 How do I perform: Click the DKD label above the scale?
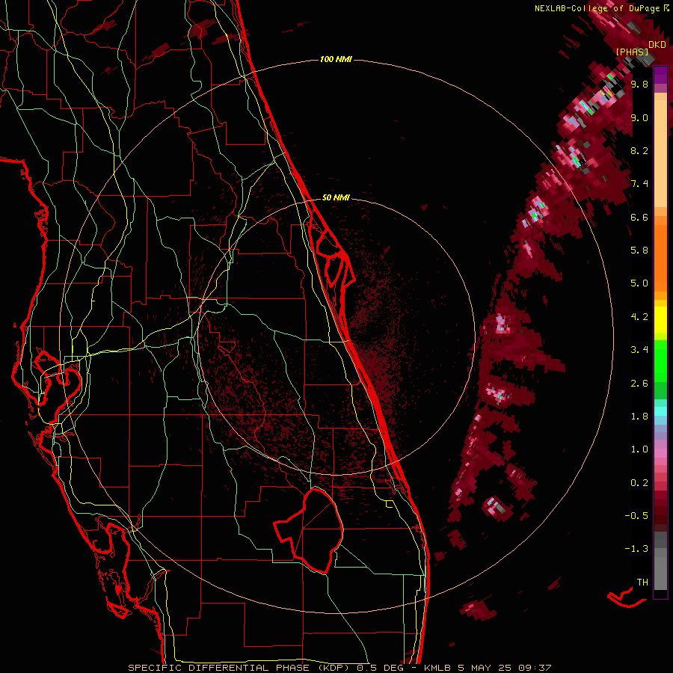pos(657,45)
